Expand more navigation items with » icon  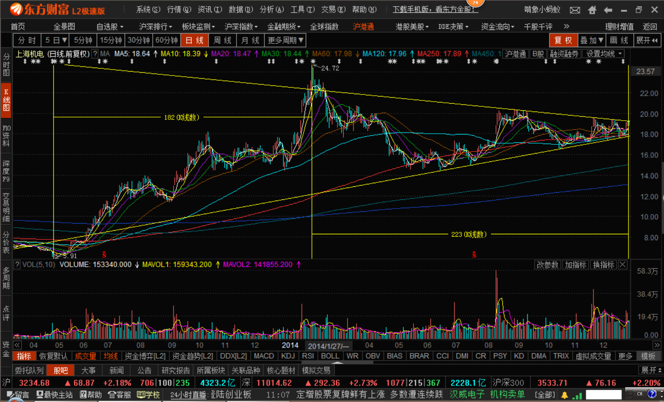pyautogui.click(x=567, y=26)
